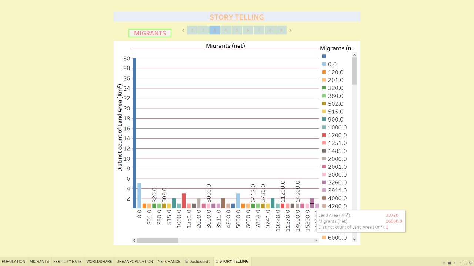Show sheets as filmstrip icon
The height and width of the screenshot is (266, 474).
[x=444, y=263]
